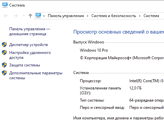Expand chevron before Панель управления breadcrumb
Viewport: 164px width, 120px height.
(x=44, y=16)
